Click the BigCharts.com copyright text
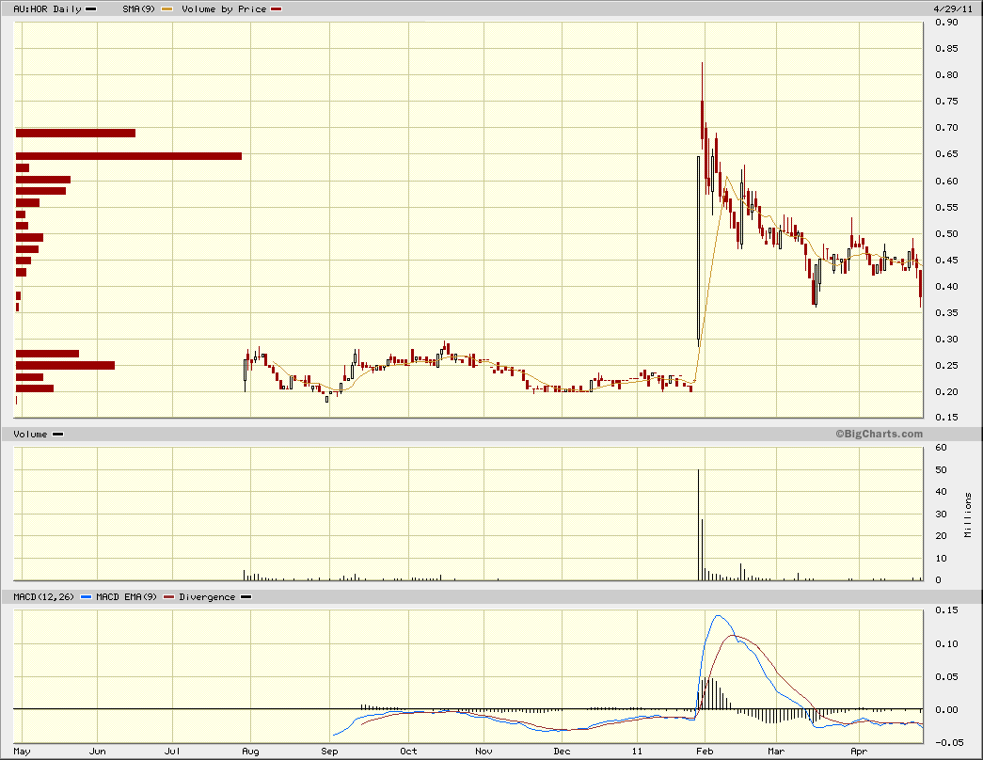983x760 pixels. pos(879,434)
